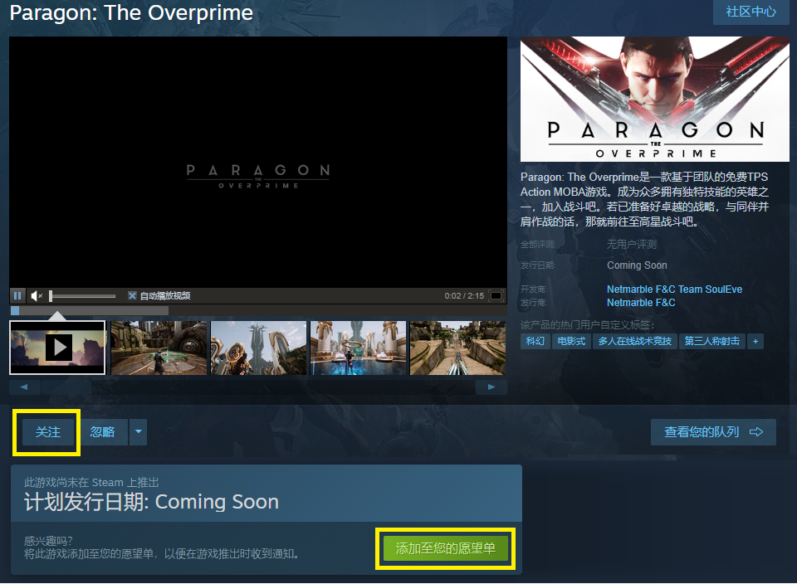Image resolution: width=797 pixels, height=584 pixels.
Task: Open the fifth screenshot thumbnail of lane
Action: click(x=457, y=348)
